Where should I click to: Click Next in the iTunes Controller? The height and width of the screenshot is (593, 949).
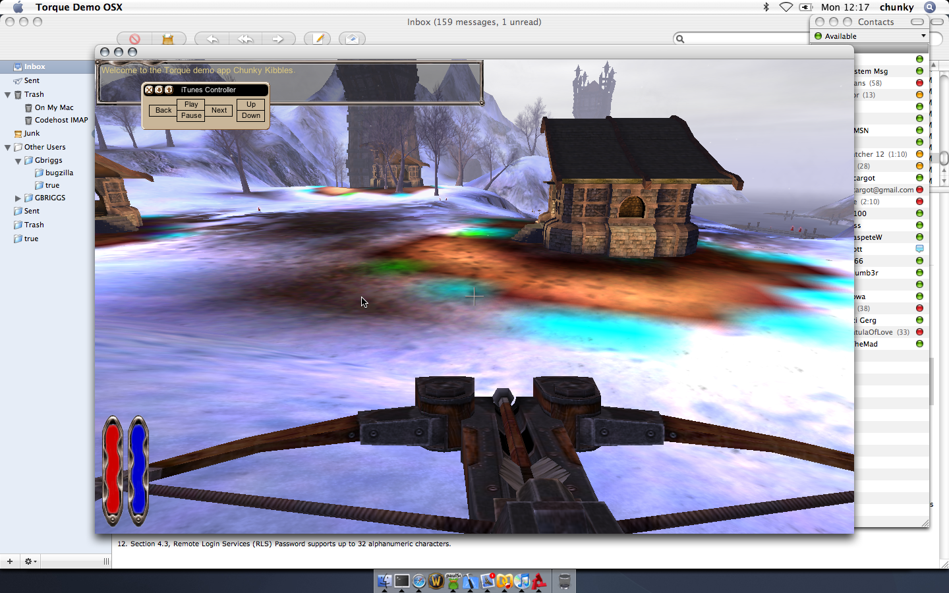219,110
